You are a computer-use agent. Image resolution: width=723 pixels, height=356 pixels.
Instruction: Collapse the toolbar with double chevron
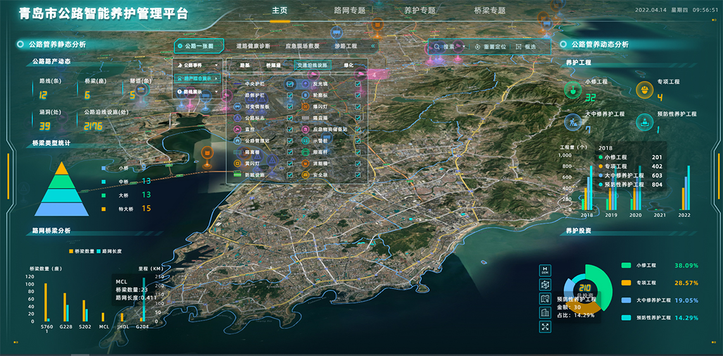coord(373,46)
